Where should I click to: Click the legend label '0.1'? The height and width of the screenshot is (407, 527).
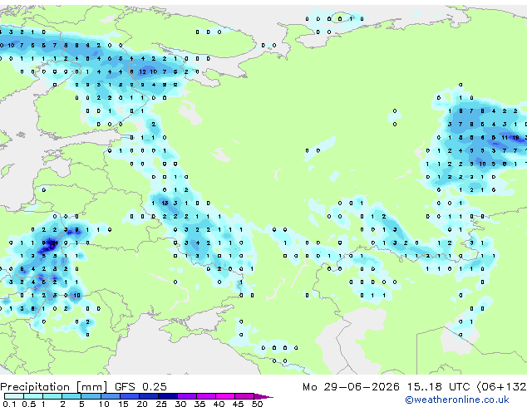click(x=9, y=404)
